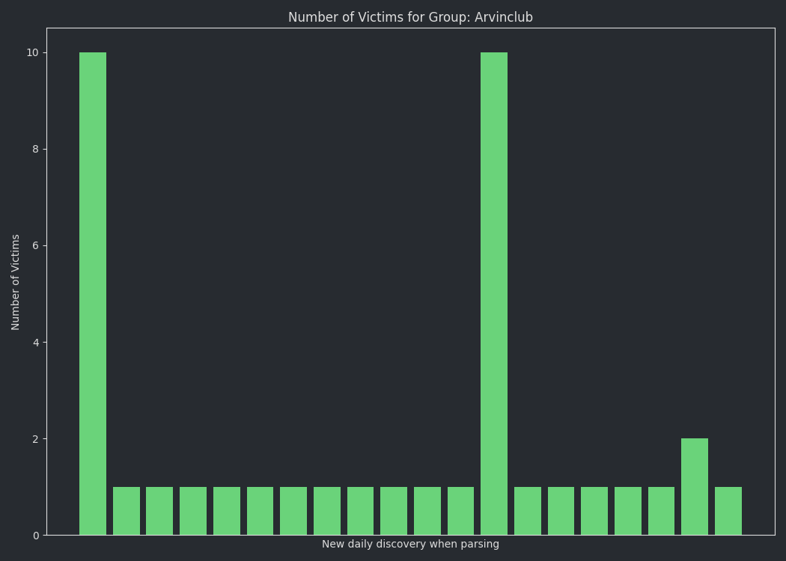
Task: Select the bar with value 2
Action: coord(694,487)
